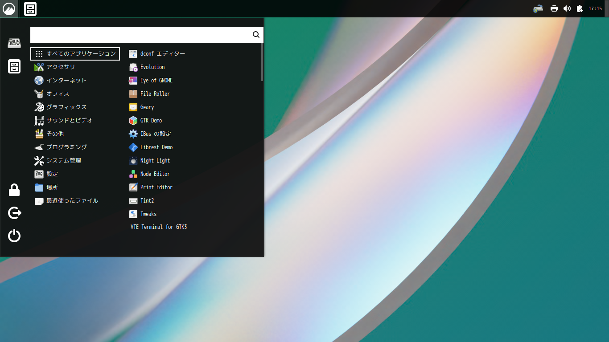Open the file manager launcher on the panel
609x342 pixels.
click(30, 9)
